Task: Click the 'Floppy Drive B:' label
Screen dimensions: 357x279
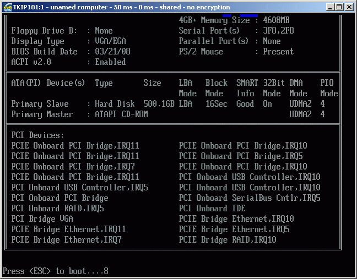Action: (x=44, y=31)
